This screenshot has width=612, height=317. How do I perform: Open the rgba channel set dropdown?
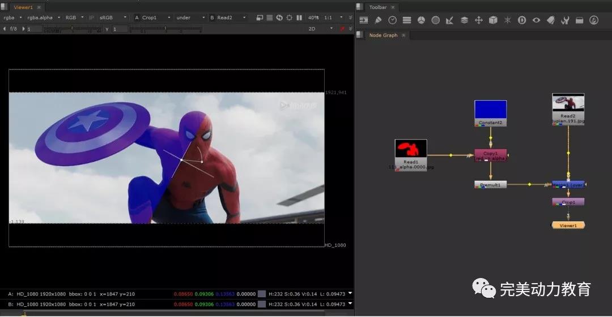tap(12, 18)
